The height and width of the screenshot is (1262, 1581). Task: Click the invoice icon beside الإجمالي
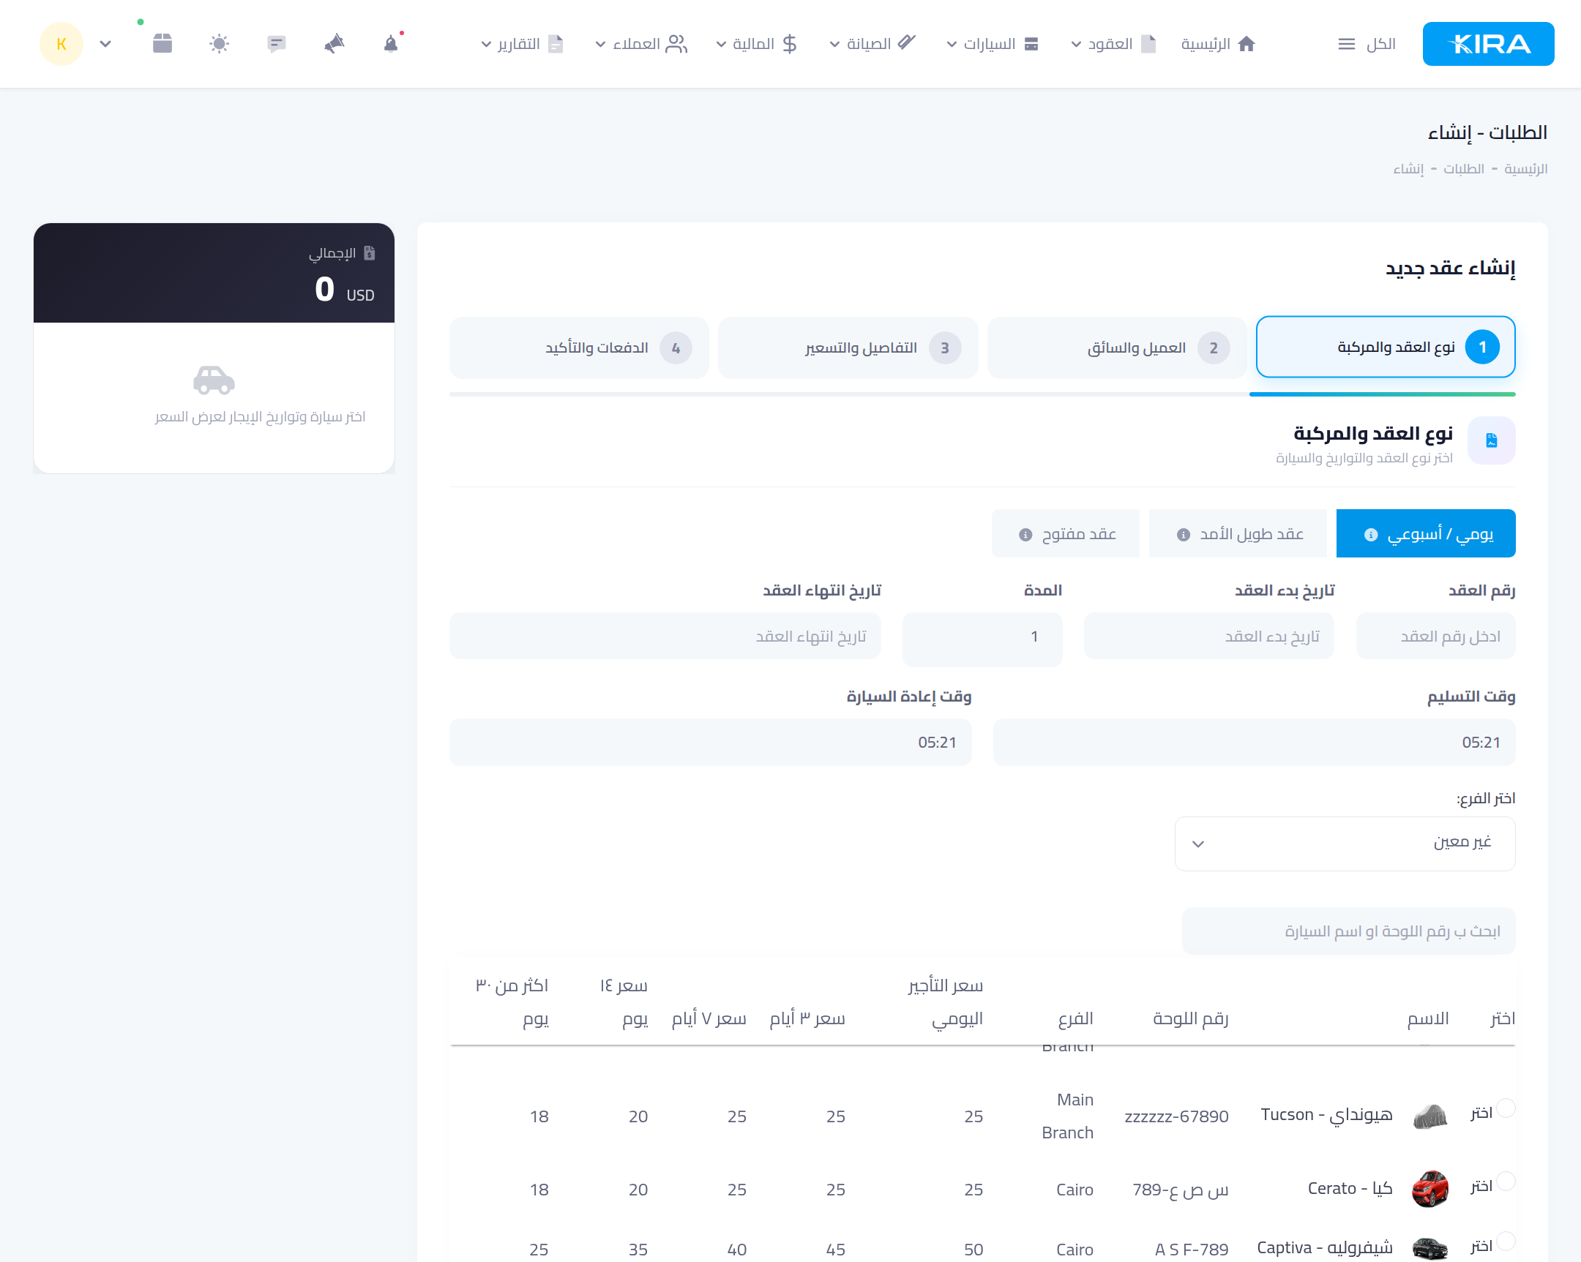(x=369, y=253)
